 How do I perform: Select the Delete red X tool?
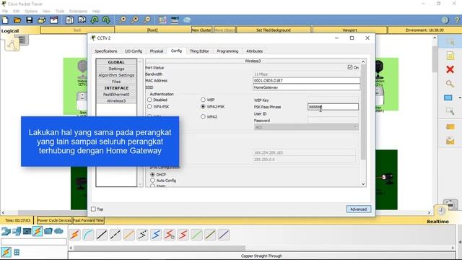pyautogui.click(x=450, y=69)
